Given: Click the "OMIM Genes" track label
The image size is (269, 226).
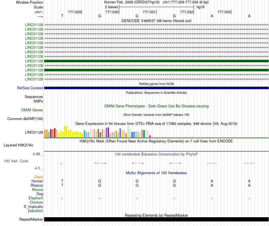Looking at the screenshot, I should click(x=32, y=110).
